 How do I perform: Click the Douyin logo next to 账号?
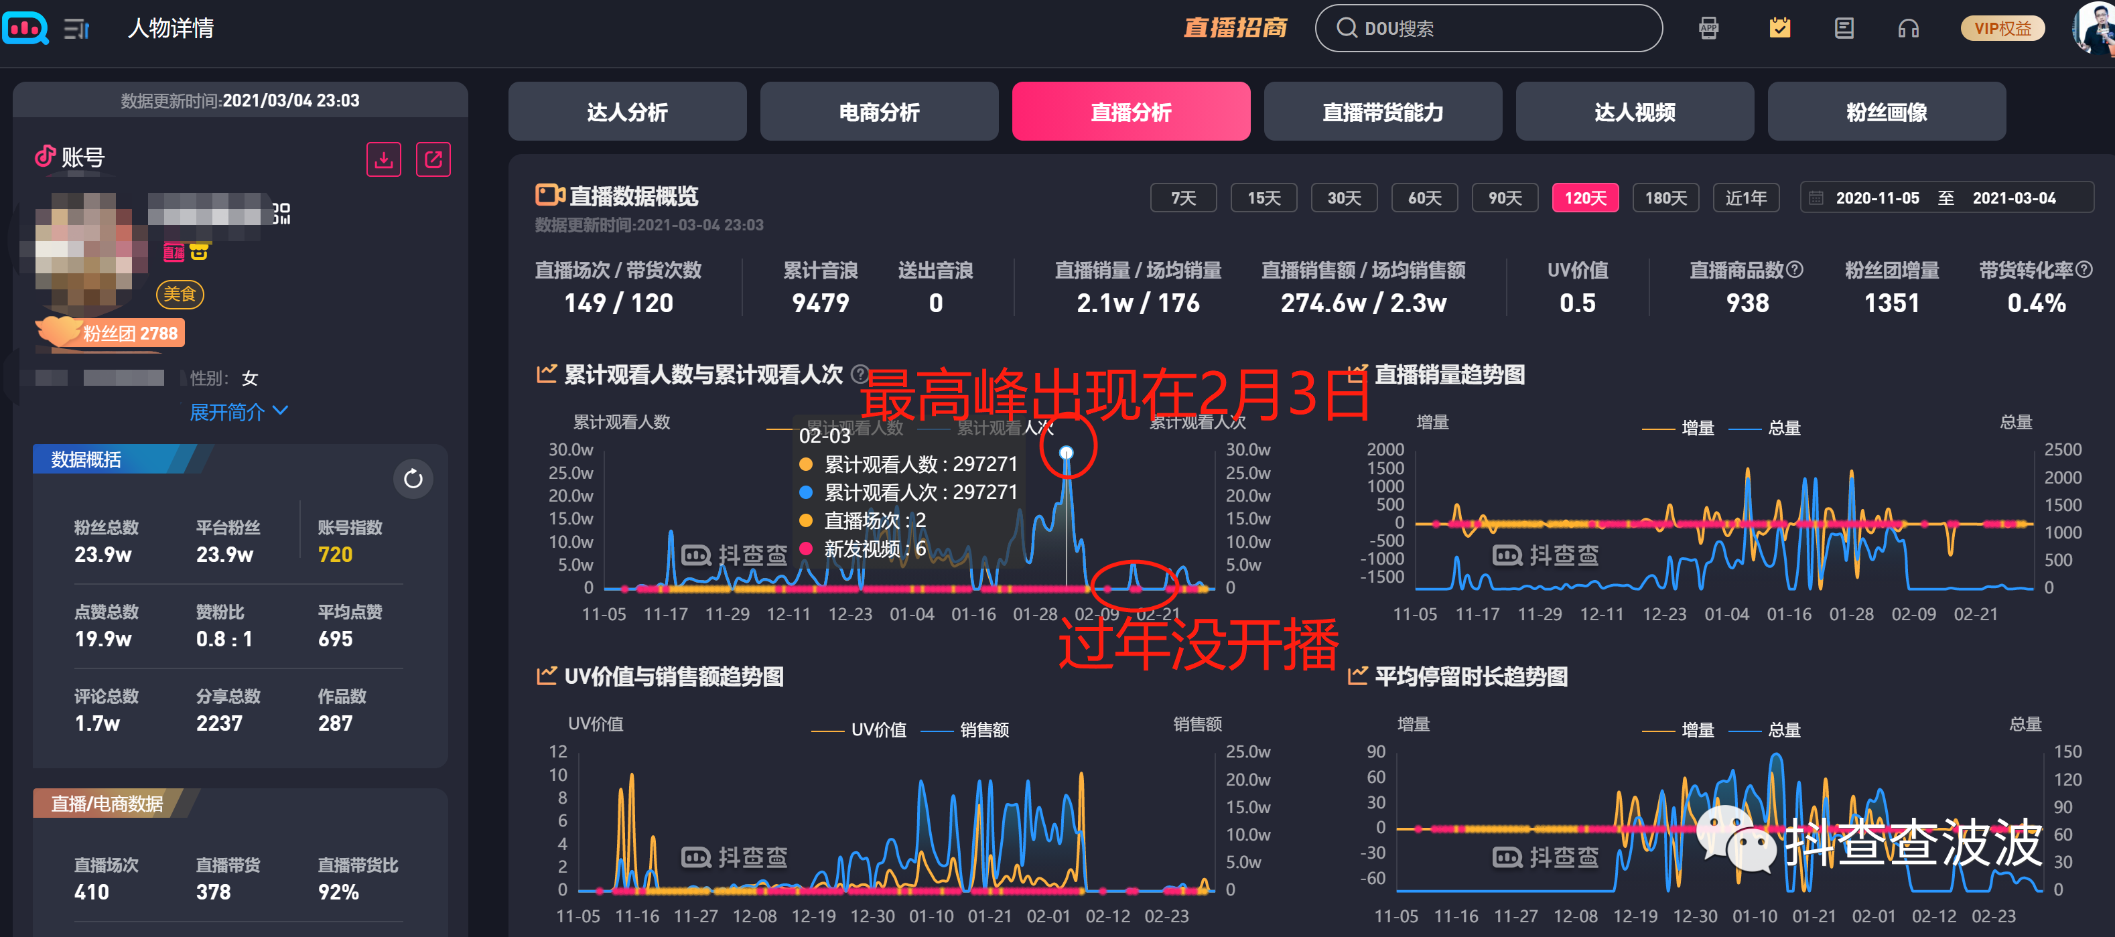pyautogui.click(x=45, y=156)
